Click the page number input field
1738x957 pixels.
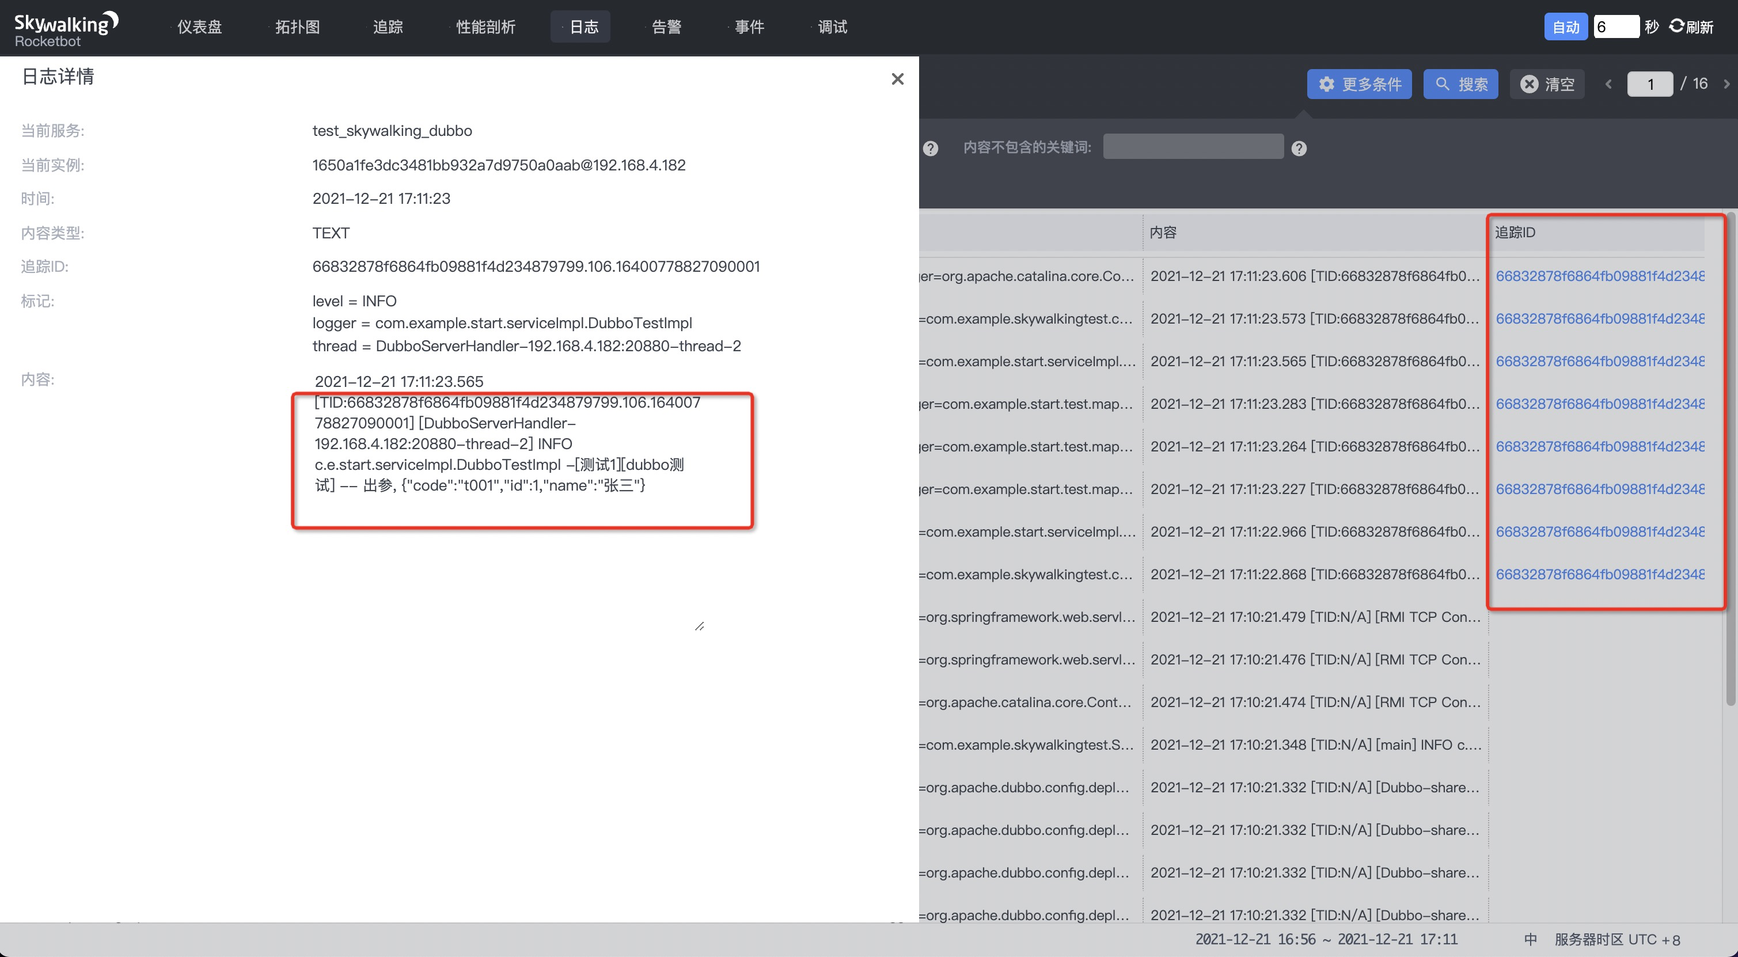click(x=1650, y=84)
